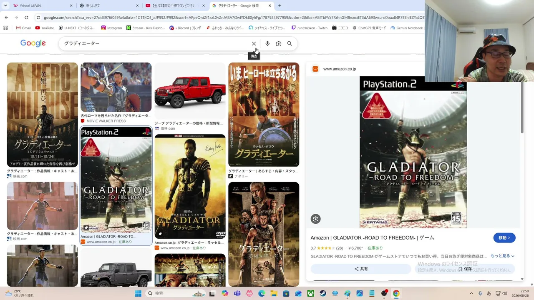This screenshot has width=534, height=300.
Task: Open the U-NEXT bookmark
Action: coord(77,28)
